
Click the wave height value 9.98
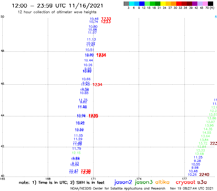coord(195,167)
